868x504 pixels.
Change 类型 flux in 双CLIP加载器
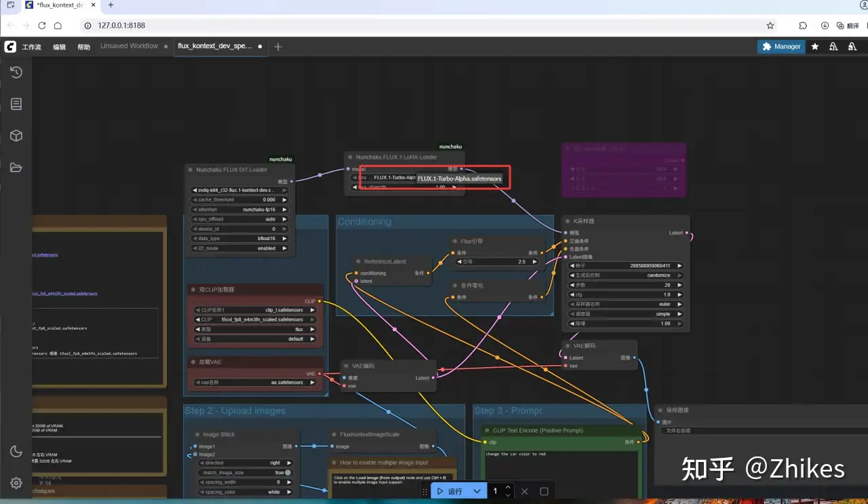tap(256, 329)
